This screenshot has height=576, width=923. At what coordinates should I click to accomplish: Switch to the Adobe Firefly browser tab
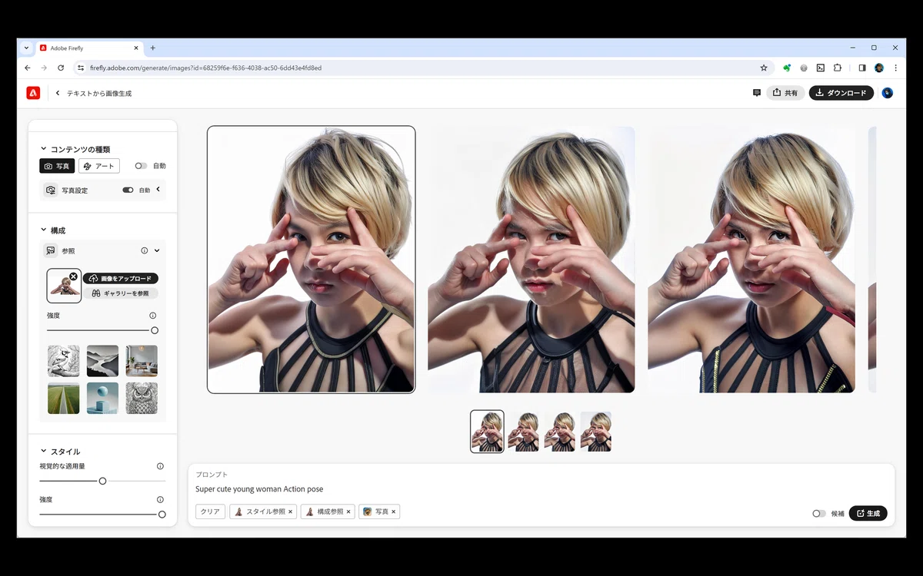click(x=89, y=48)
